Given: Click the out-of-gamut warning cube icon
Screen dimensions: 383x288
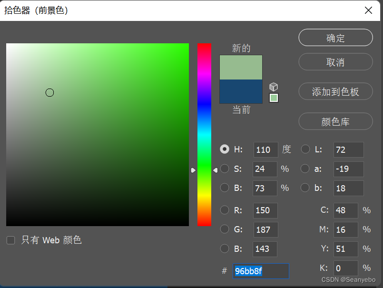Looking at the screenshot, I should pyautogui.click(x=274, y=87).
